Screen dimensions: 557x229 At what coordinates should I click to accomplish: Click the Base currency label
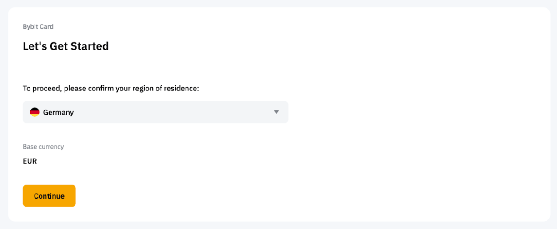click(43, 147)
